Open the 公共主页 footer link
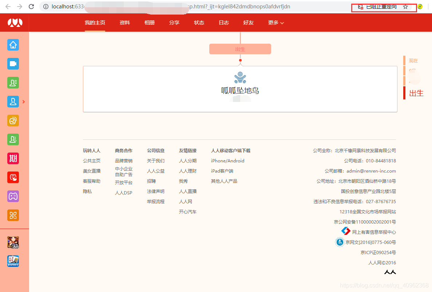The image size is (432, 292). coord(92,161)
